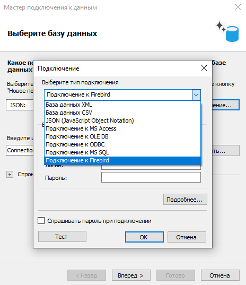Image resolution: width=246 pixels, height=285 pixels.
Task: Go to next wizard step "Вперед >"
Action: tap(131, 275)
